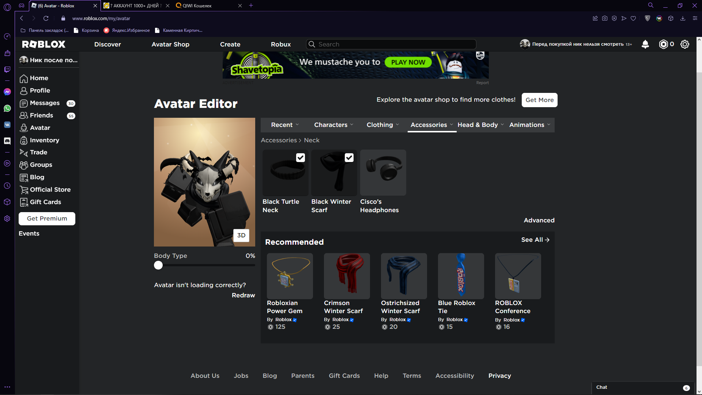Click PLAY NOW on the Shavetopia ad
Image resolution: width=702 pixels, height=395 pixels.
click(x=408, y=62)
